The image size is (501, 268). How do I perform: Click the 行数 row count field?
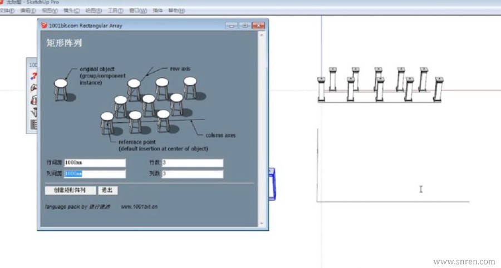193,163
